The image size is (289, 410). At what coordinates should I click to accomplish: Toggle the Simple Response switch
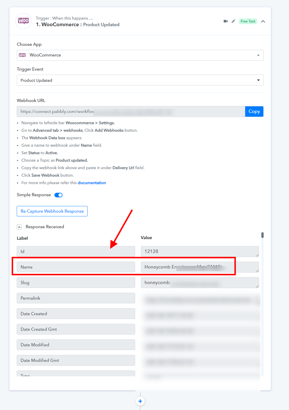58,195
